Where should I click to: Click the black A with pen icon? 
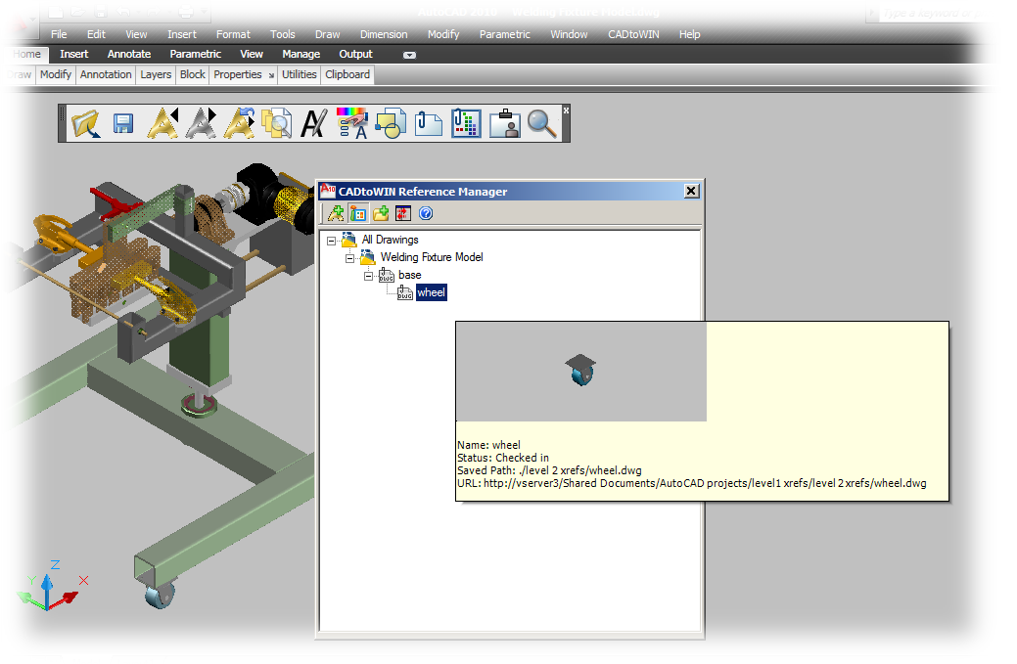[x=314, y=123]
